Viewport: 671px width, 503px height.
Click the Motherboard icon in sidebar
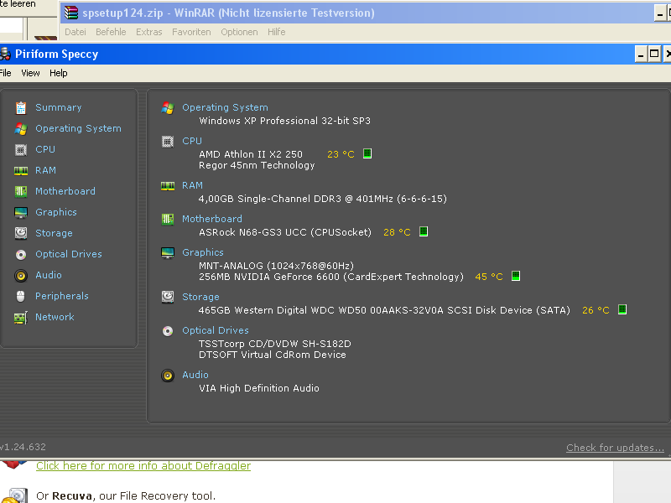click(20, 192)
